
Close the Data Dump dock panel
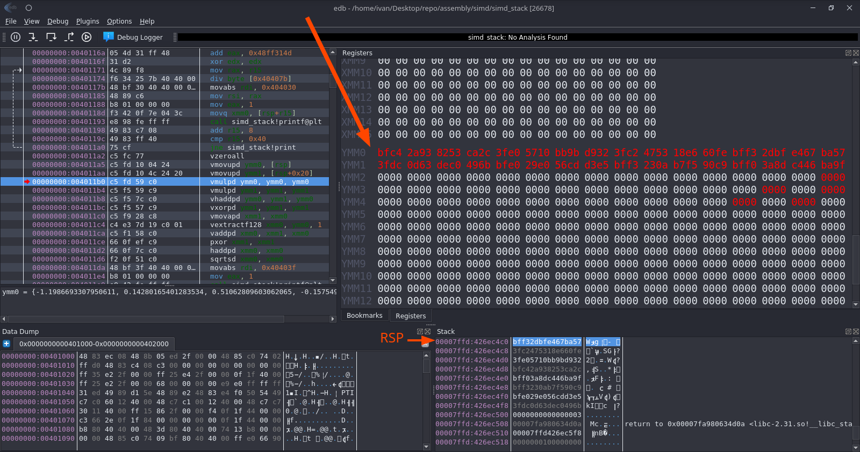click(428, 332)
